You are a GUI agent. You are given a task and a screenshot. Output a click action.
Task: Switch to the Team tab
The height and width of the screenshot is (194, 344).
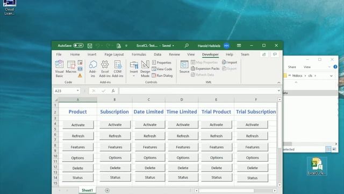click(245, 54)
